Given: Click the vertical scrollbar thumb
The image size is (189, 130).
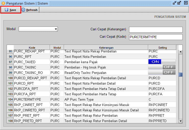Looking at the screenshot, I should [180, 75].
